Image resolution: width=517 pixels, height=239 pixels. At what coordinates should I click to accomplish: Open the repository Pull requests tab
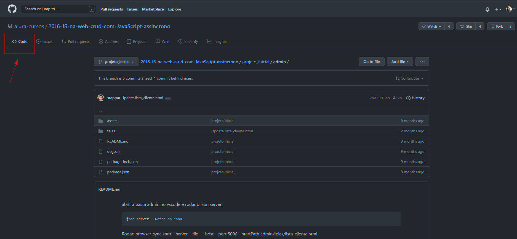click(x=76, y=41)
